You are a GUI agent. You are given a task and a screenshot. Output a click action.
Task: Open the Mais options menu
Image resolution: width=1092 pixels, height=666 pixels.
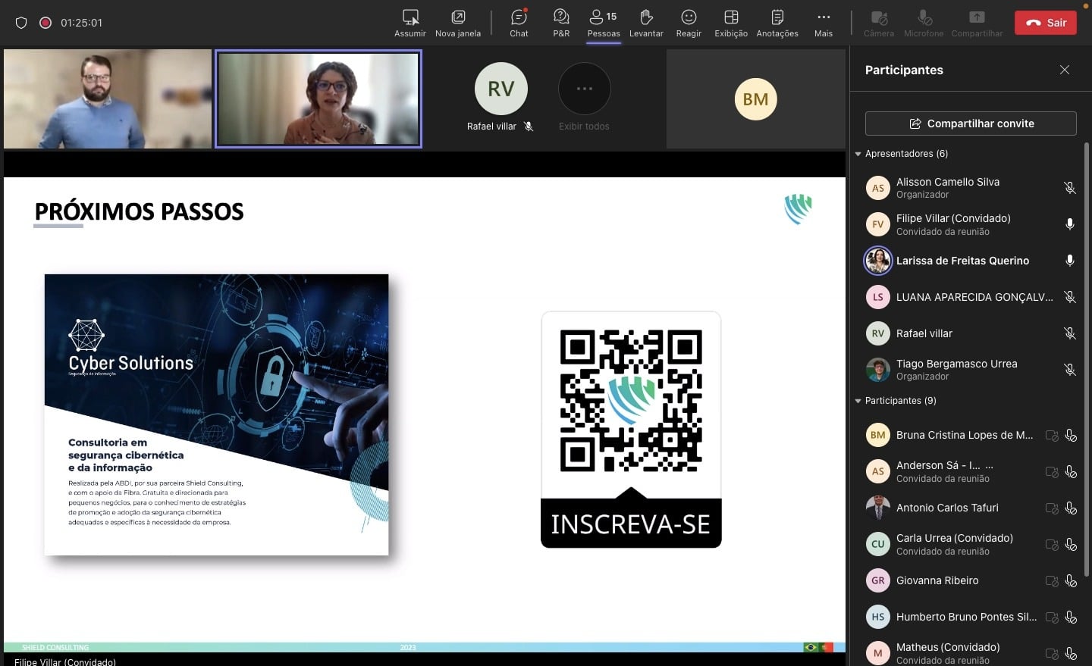tap(824, 23)
